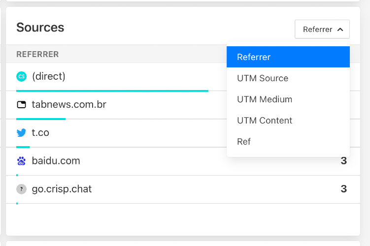Click the teal CS icon beside (direct)

[22, 77]
